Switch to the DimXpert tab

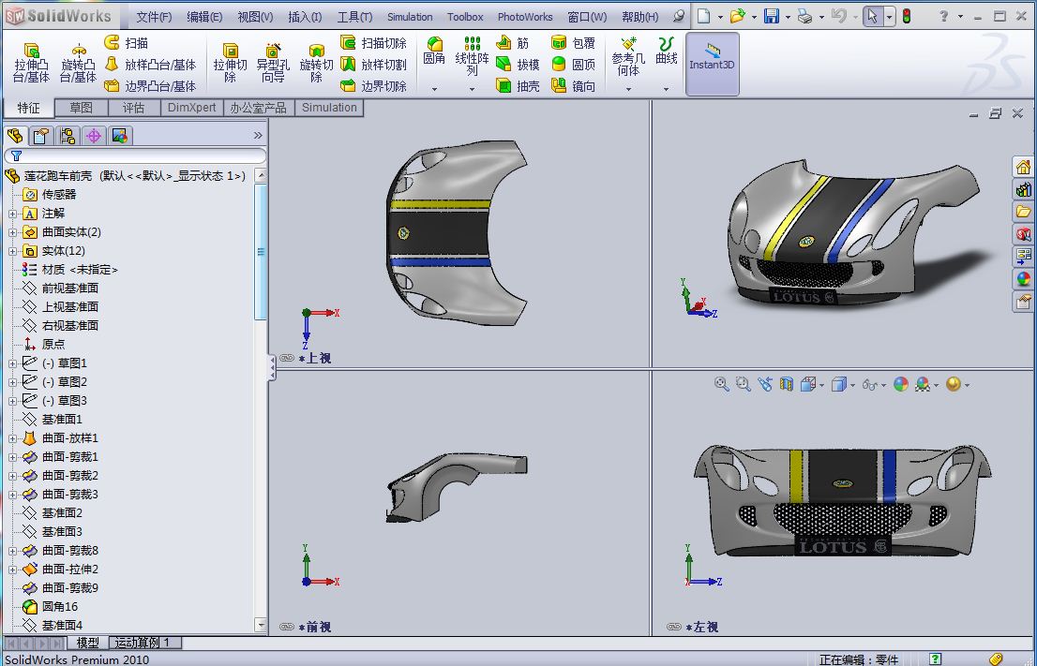pyautogui.click(x=192, y=108)
